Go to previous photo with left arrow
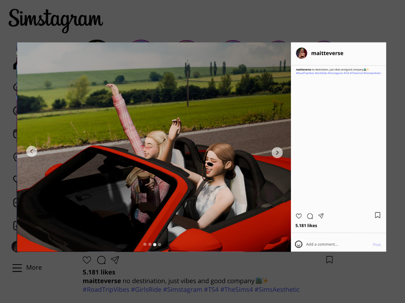This screenshot has width=405, height=303. [x=32, y=151]
